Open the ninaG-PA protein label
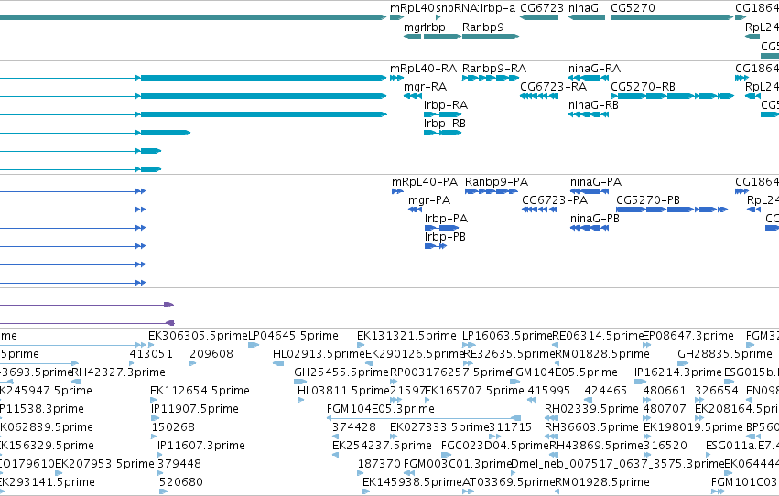The width and height of the screenshot is (779, 496). click(596, 182)
